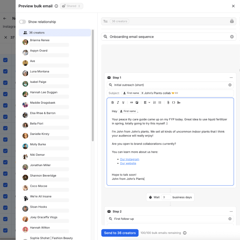Insert a hyperlink via the link icon
This screenshot has height=240, width=240.
click(x=132, y=103)
